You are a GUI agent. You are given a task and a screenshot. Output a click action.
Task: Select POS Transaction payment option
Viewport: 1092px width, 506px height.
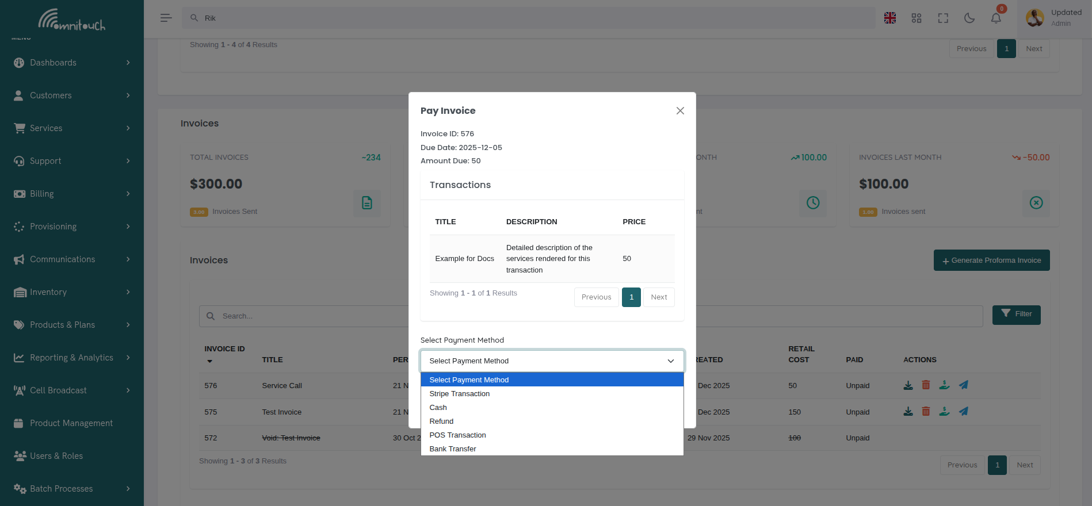coord(457,435)
